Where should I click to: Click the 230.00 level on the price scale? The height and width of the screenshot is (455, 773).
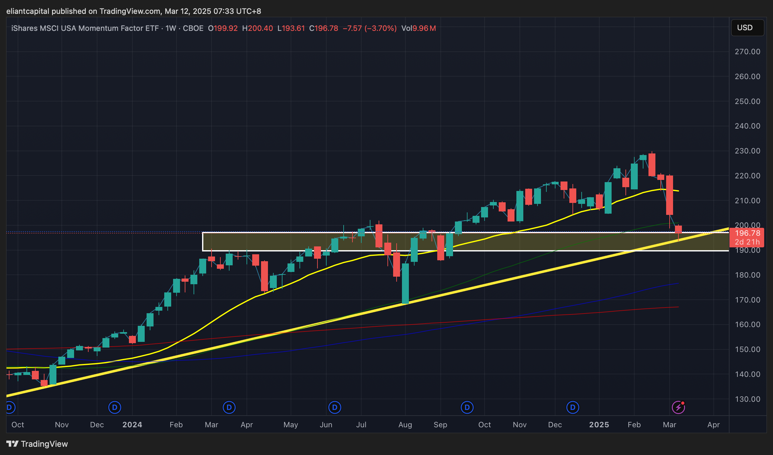point(747,151)
